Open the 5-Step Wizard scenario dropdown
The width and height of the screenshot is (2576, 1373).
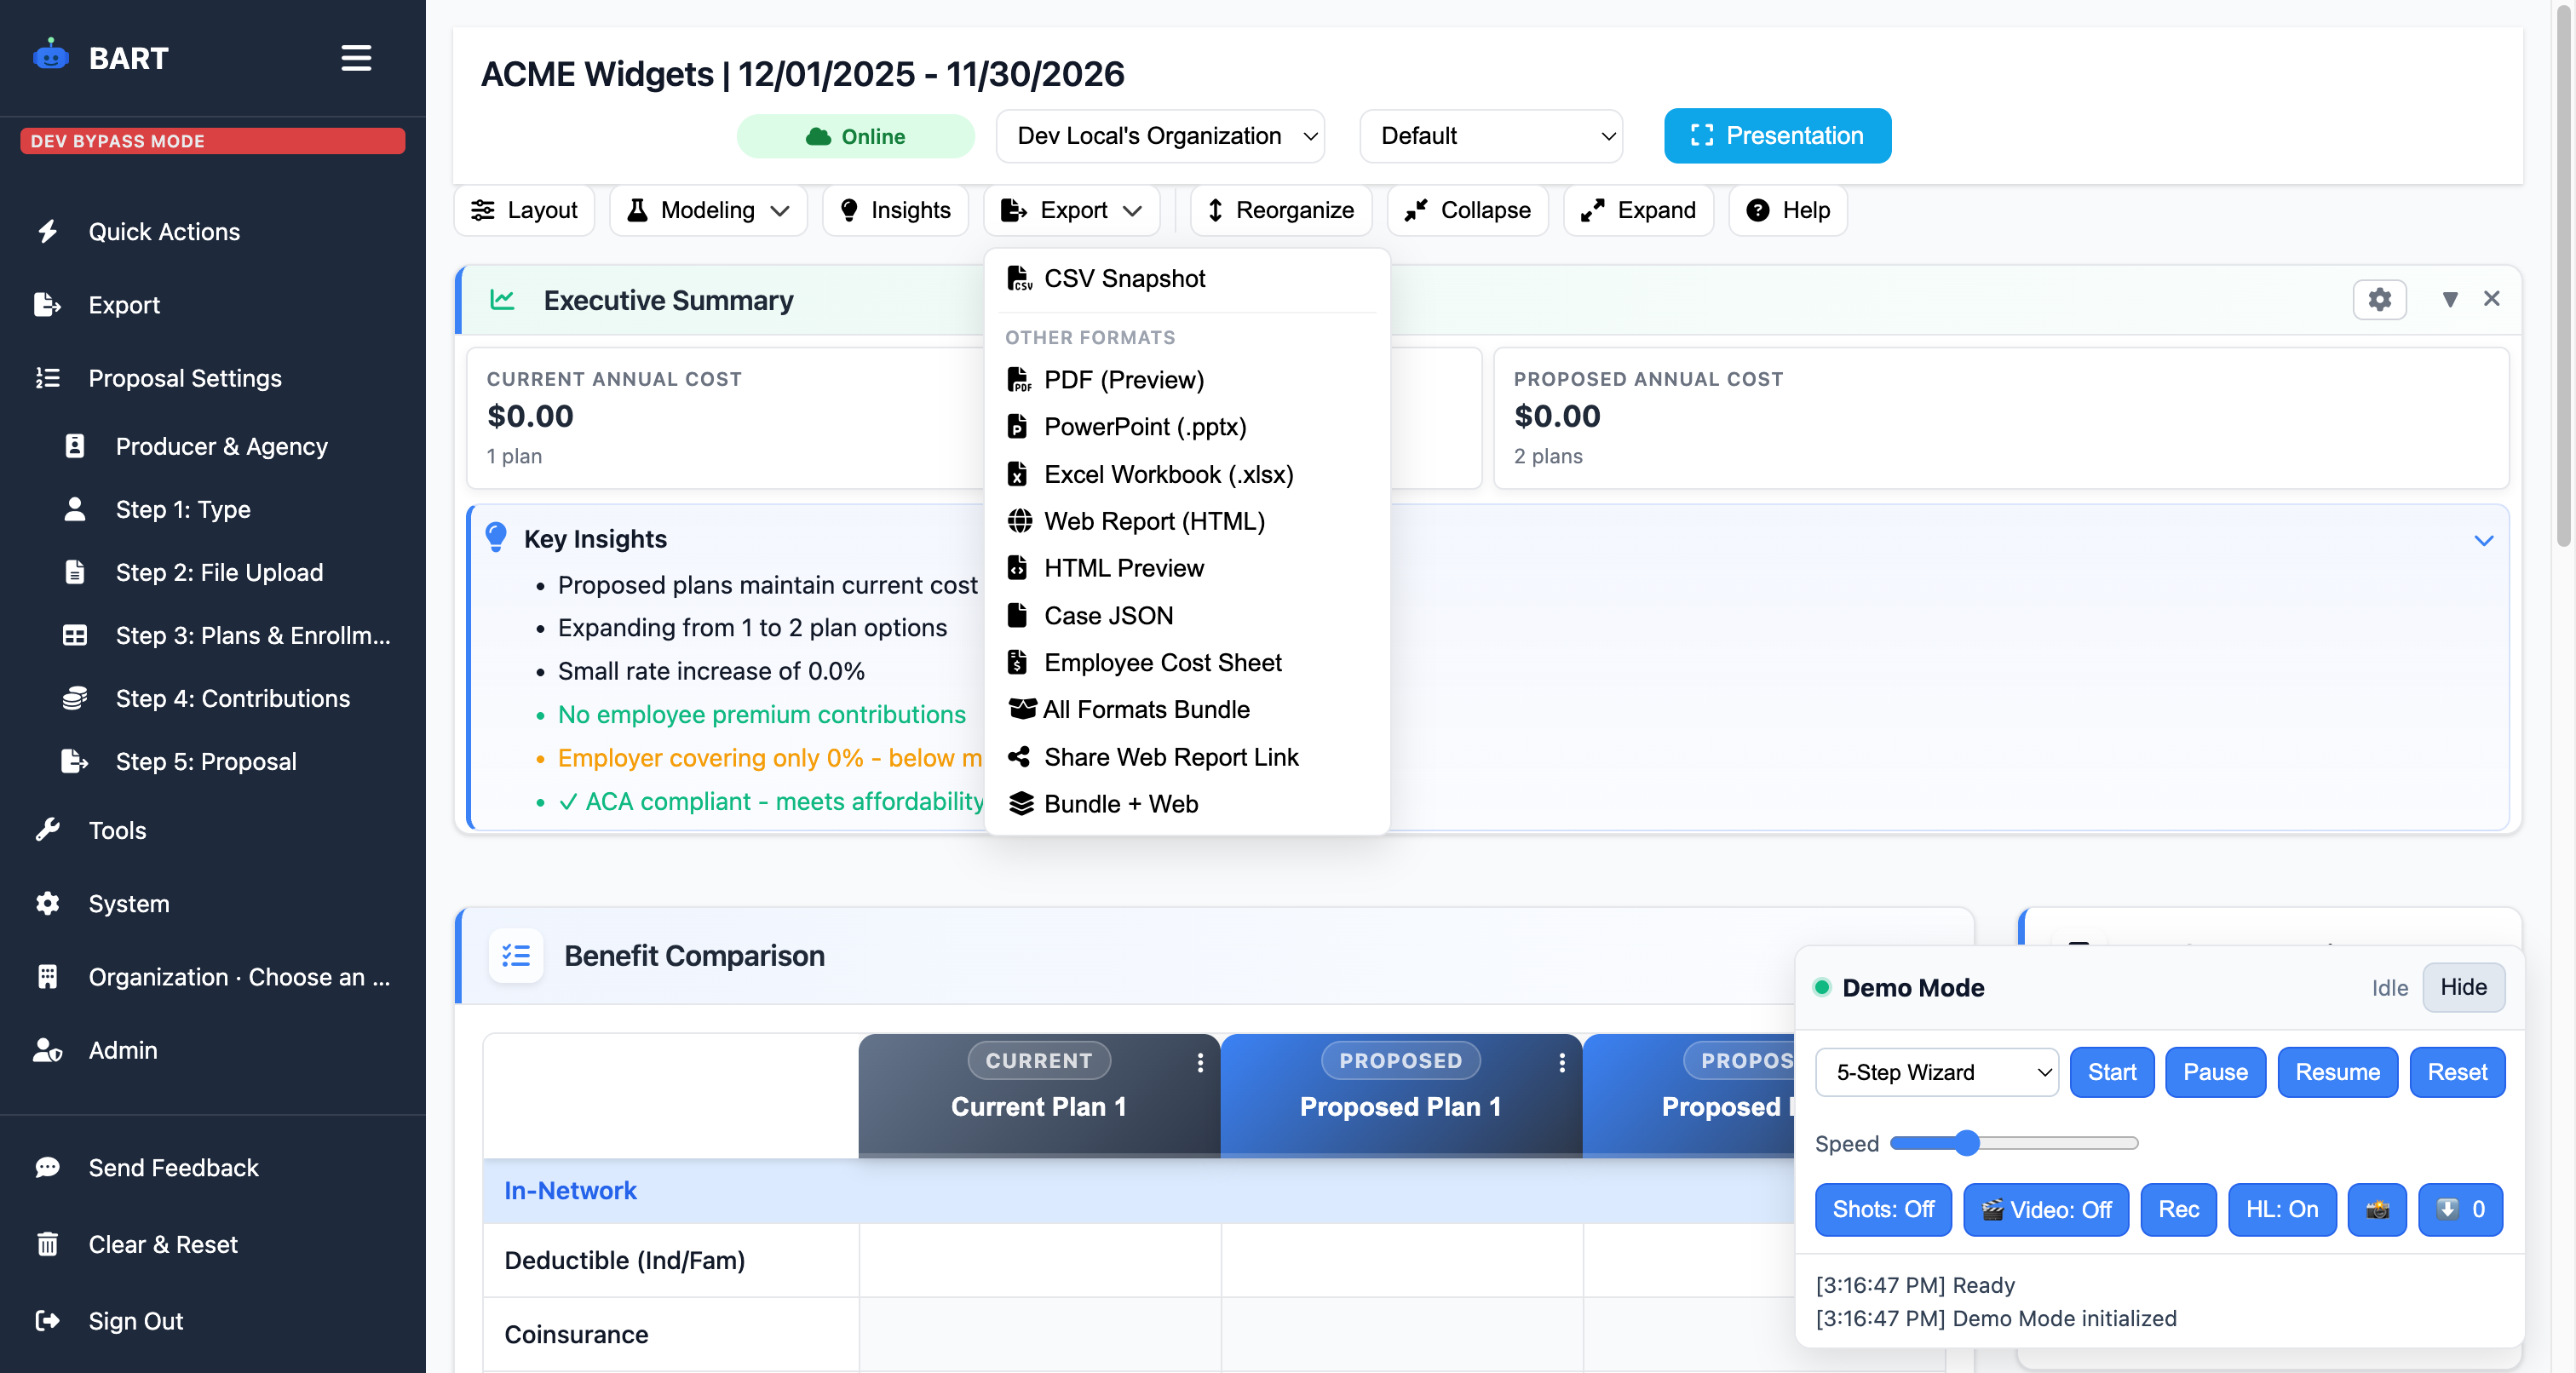(1936, 1072)
